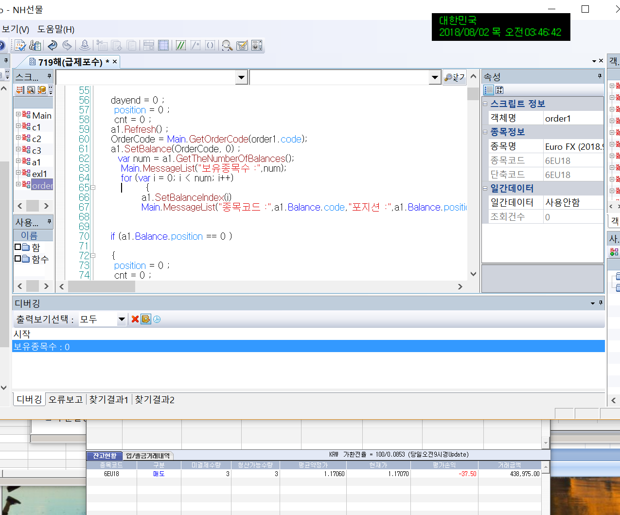Open the 도움말(H) menu
620x515 pixels.
coord(56,29)
